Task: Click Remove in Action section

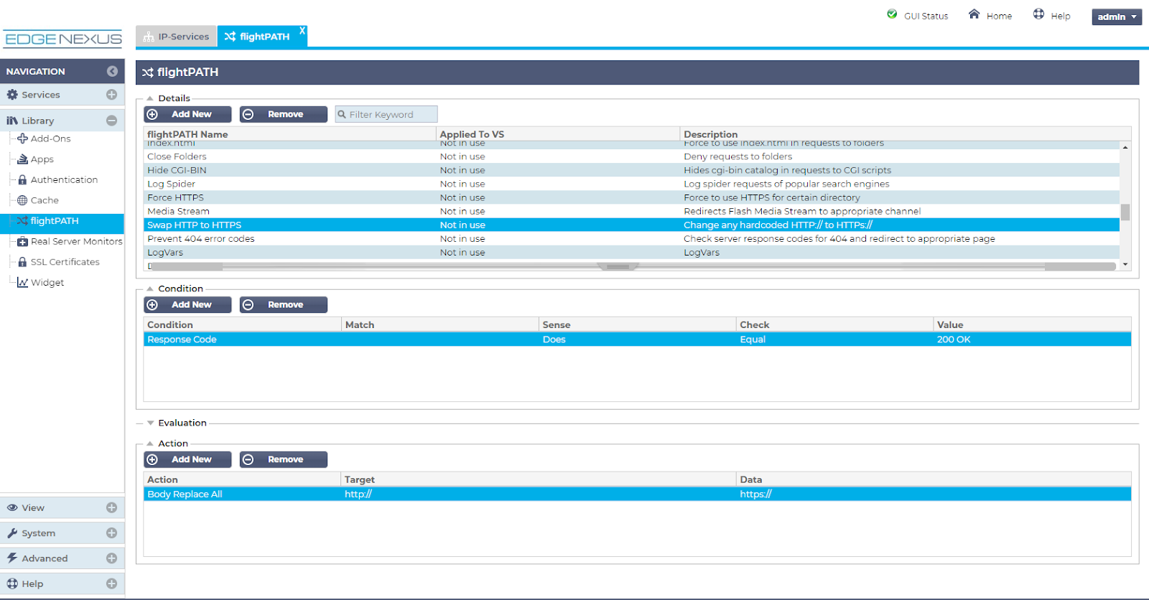Action: [x=283, y=459]
